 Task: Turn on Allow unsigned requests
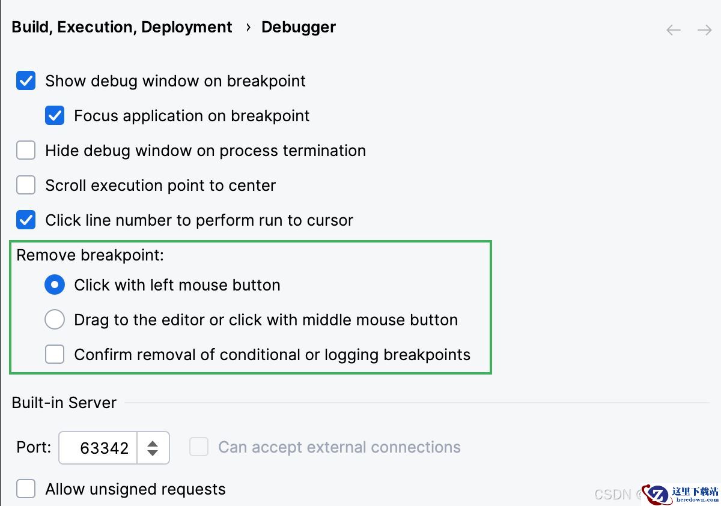[x=26, y=489]
